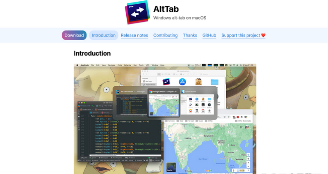The image size is (328, 174).
Task: Click the Fri 4 Sep clock in menu bar
Action: [x=247, y=65]
